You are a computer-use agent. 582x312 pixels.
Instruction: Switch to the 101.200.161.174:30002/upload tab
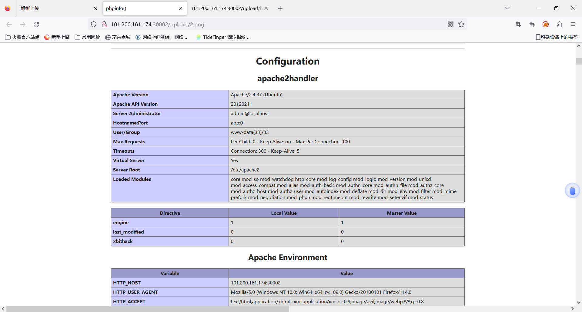[x=229, y=8]
